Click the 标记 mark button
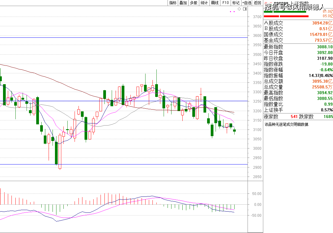Image resolution: width=333 pixels, height=233 pixels. pyautogui.click(x=236, y=3)
